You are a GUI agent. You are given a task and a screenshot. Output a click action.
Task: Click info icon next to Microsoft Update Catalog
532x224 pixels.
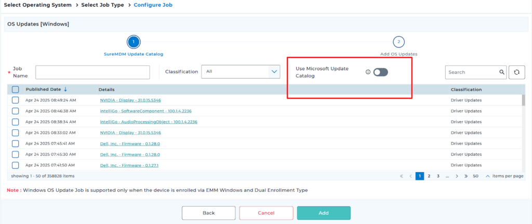(368, 72)
